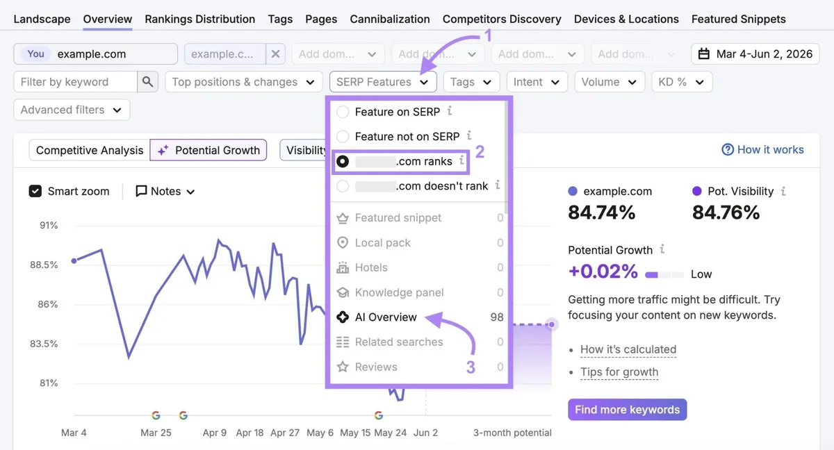Click the search magnifier icon beside keyword filter

click(x=147, y=82)
